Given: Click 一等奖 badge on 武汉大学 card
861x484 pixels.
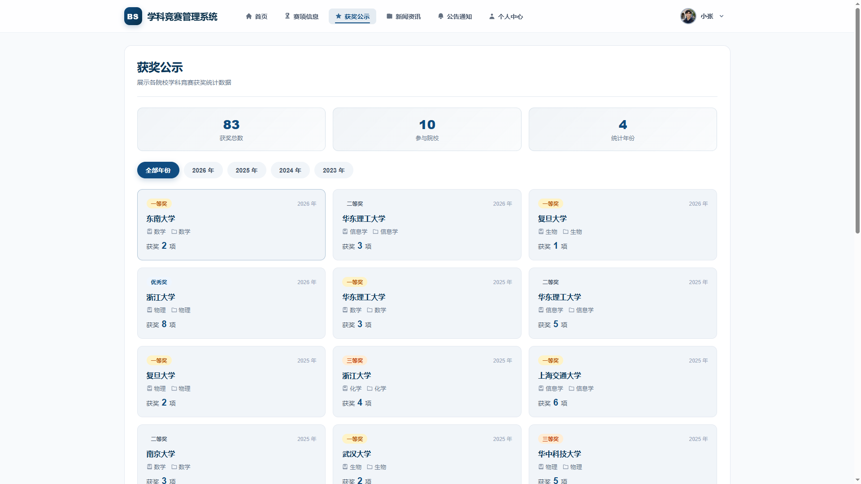Looking at the screenshot, I should pyautogui.click(x=355, y=439).
